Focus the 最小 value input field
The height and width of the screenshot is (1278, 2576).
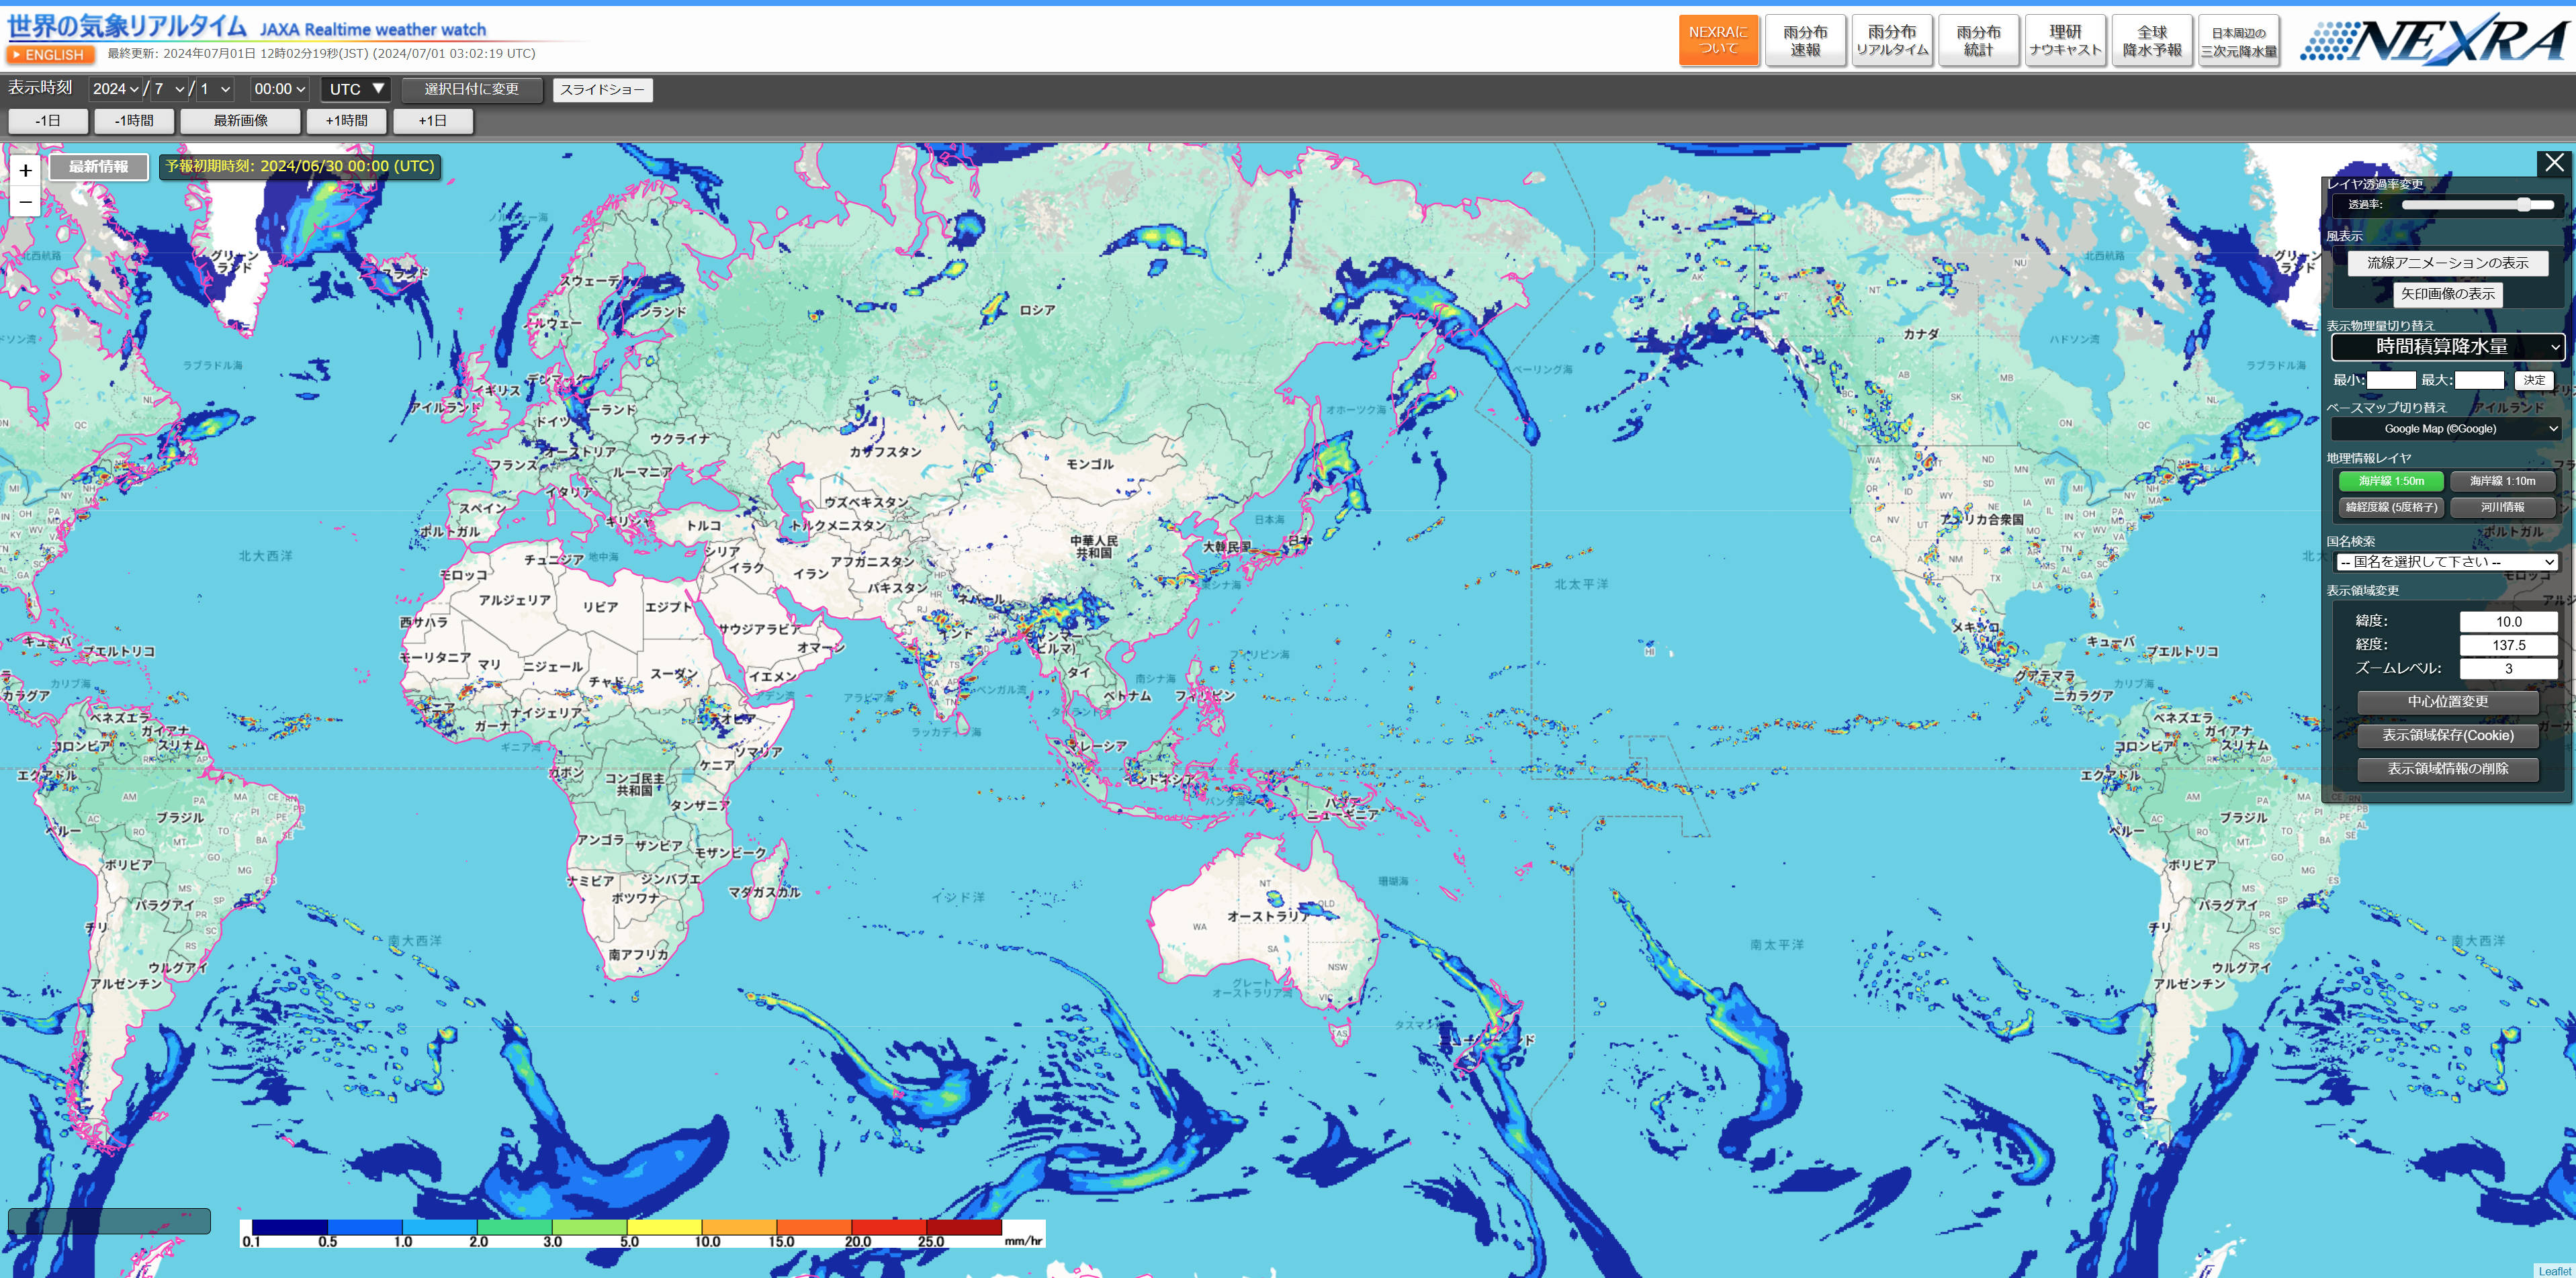pyautogui.click(x=2391, y=380)
